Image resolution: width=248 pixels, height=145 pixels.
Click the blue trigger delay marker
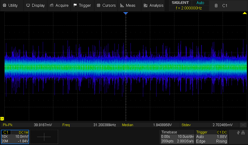[126, 14]
